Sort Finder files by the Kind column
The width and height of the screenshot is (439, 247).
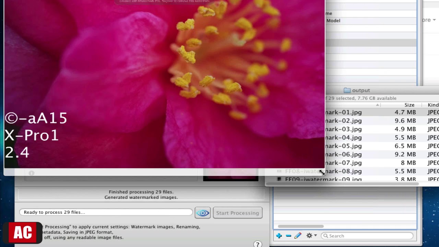click(x=432, y=105)
